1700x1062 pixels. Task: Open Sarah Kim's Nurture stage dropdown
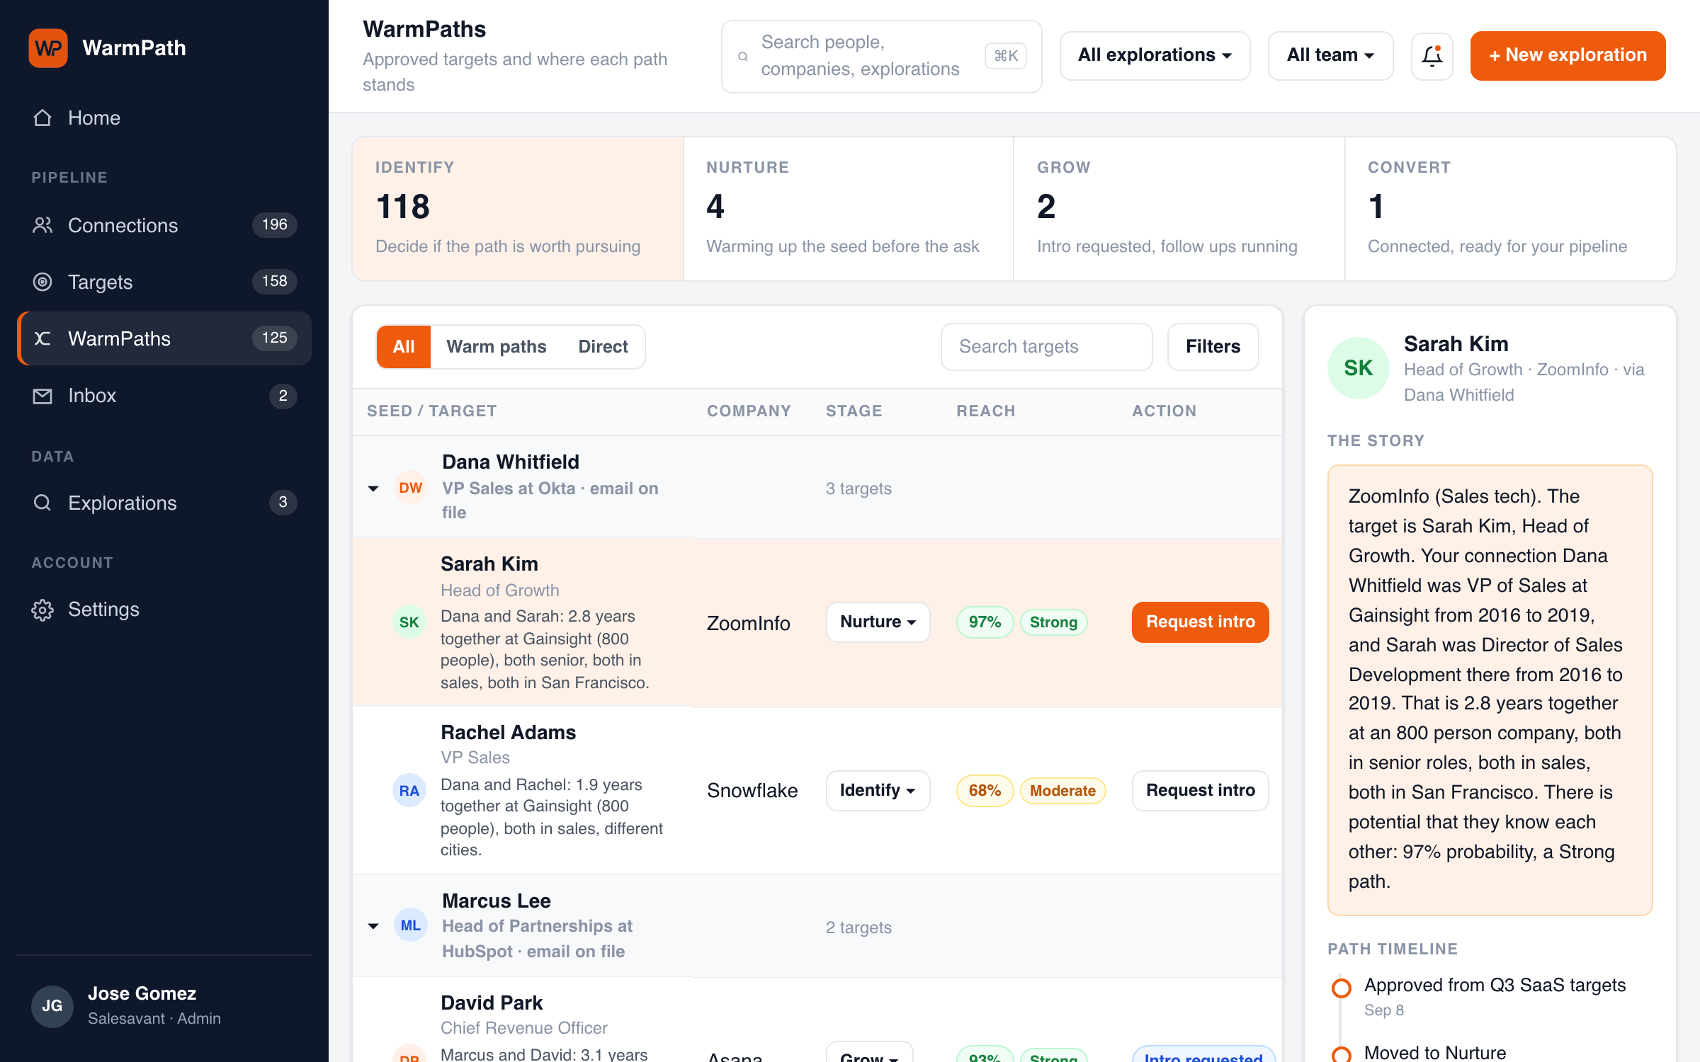point(878,622)
